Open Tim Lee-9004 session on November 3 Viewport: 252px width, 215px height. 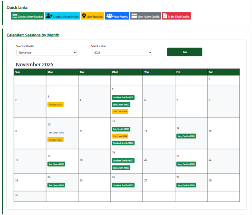tap(55, 105)
